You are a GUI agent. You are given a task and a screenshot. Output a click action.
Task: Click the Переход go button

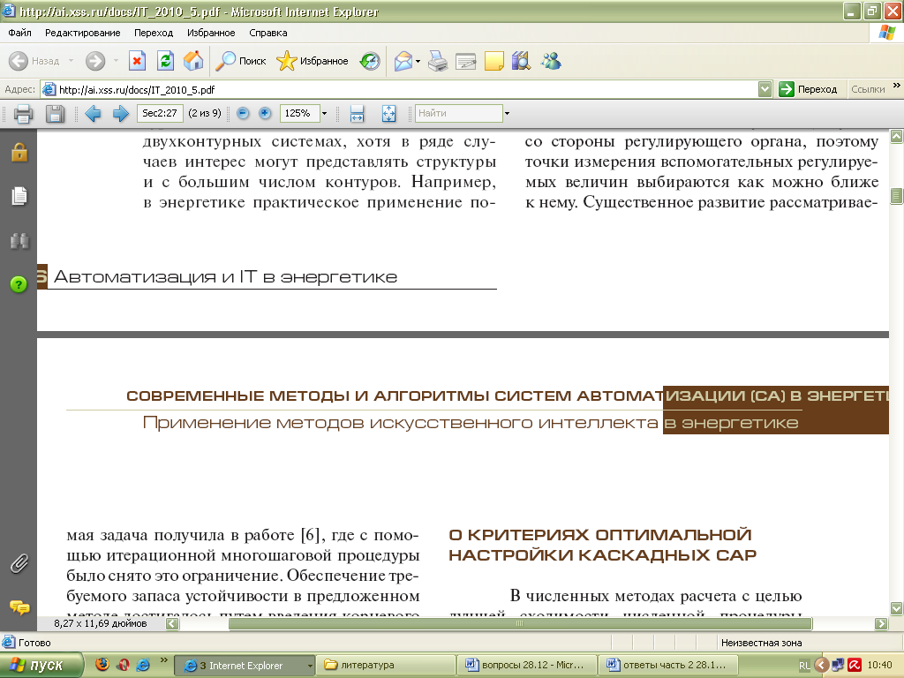[x=809, y=89]
